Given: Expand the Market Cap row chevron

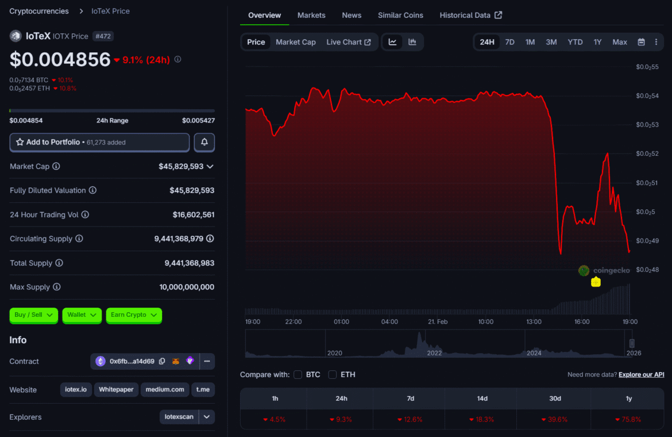Looking at the screenshot, I should pyautogui.click(x=209, y=166).
